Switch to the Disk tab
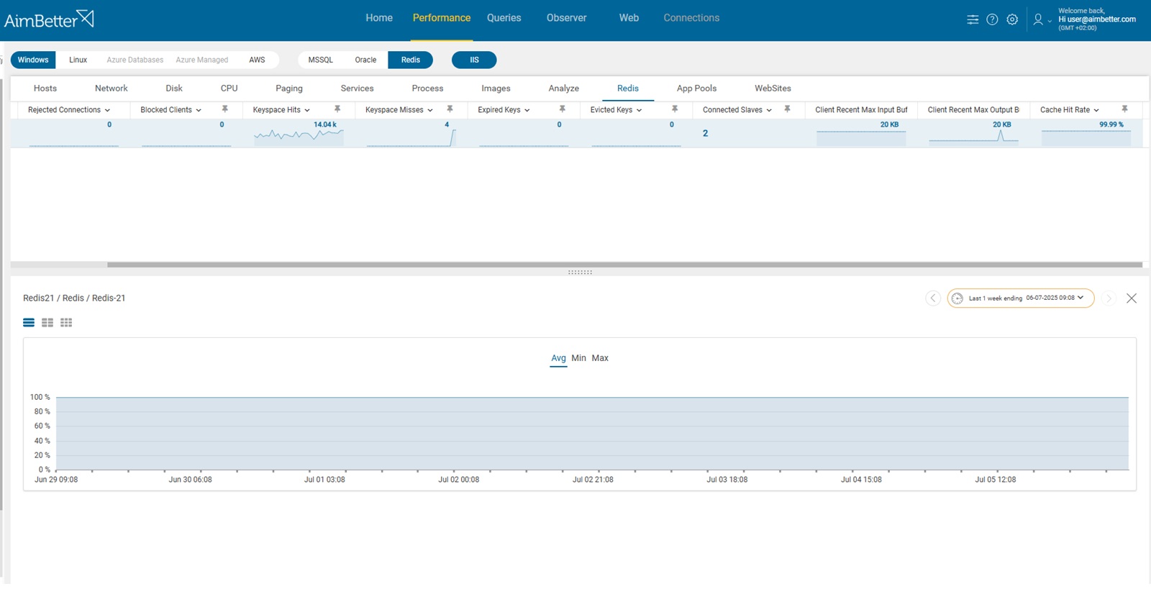The width and height of the screenshot is (1151, 612). 174,88
